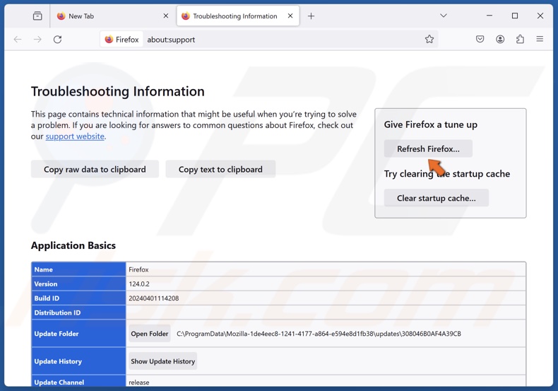
Task: Go back with the back arrow
Action: [18, 40]
